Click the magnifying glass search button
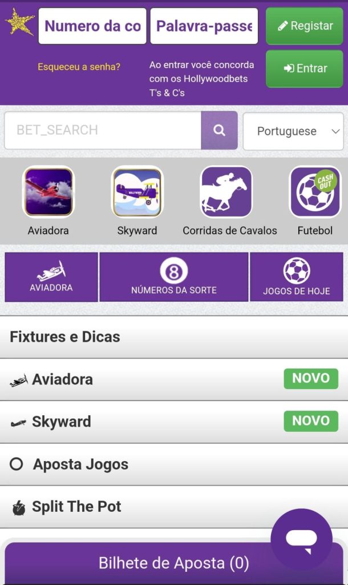 (219, 130)
